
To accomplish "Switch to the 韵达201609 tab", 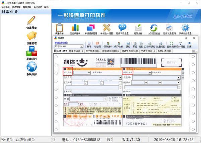I will pyautogui.click(x=60, y=51).
